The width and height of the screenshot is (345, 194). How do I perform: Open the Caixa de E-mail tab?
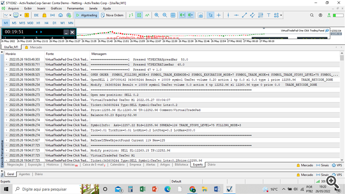pos(94,165)
